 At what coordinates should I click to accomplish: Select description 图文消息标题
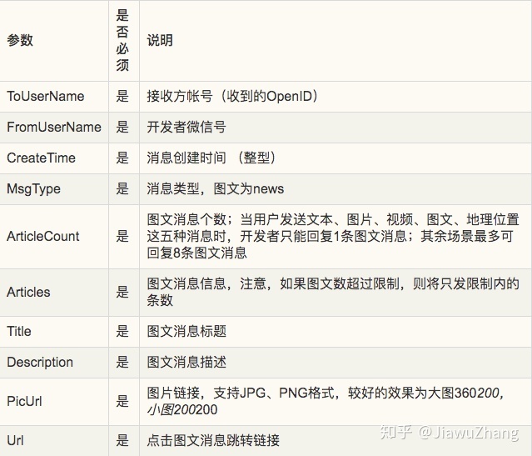coord(186,332)
